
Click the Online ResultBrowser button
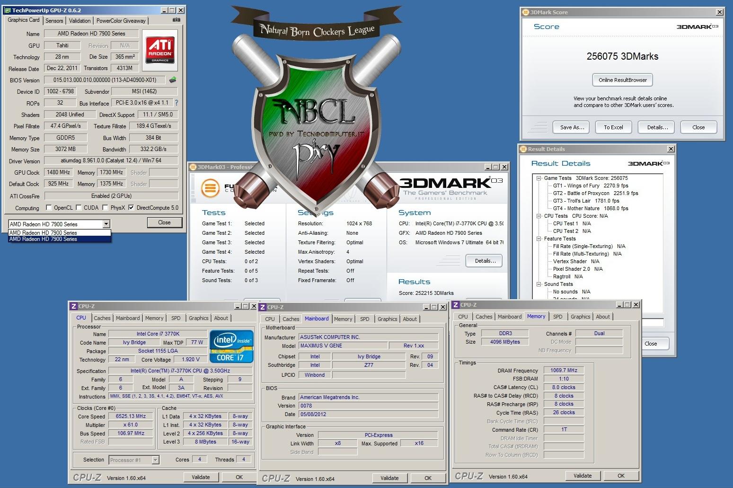tap(622, 80)
